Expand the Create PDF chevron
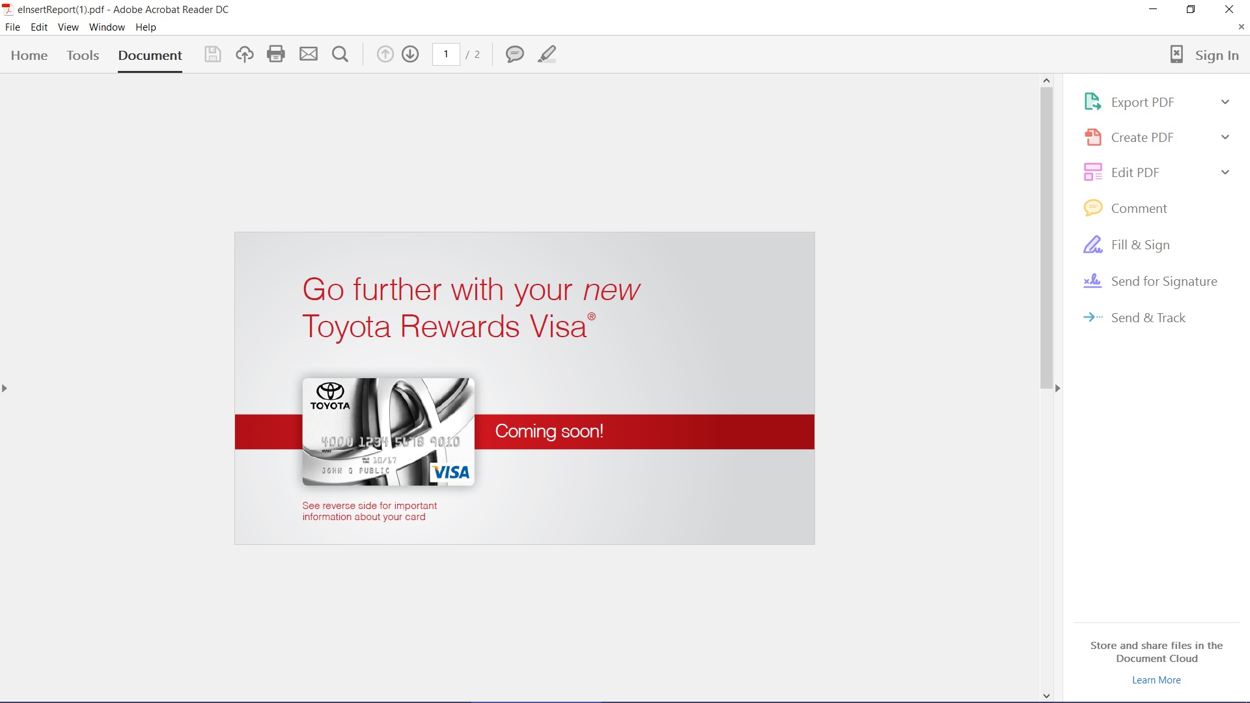 click(x=1225, y=137)
